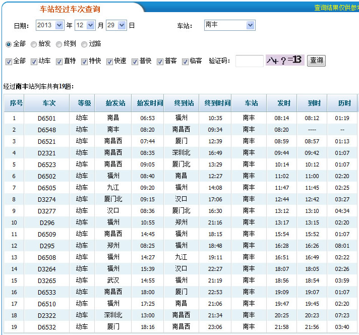359x335 pixels.
Task: Click train number D6509
Action: (x=47, y=235)
